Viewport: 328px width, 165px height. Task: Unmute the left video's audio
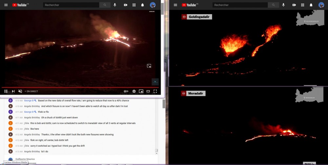click(x=20, y=91)
